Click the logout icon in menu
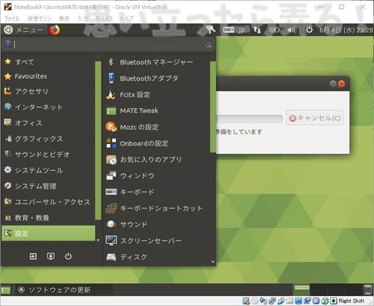The image size is (374, 306). [33, 256]
